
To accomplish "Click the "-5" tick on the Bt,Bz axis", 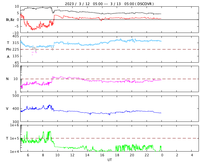I will (17, 26).
